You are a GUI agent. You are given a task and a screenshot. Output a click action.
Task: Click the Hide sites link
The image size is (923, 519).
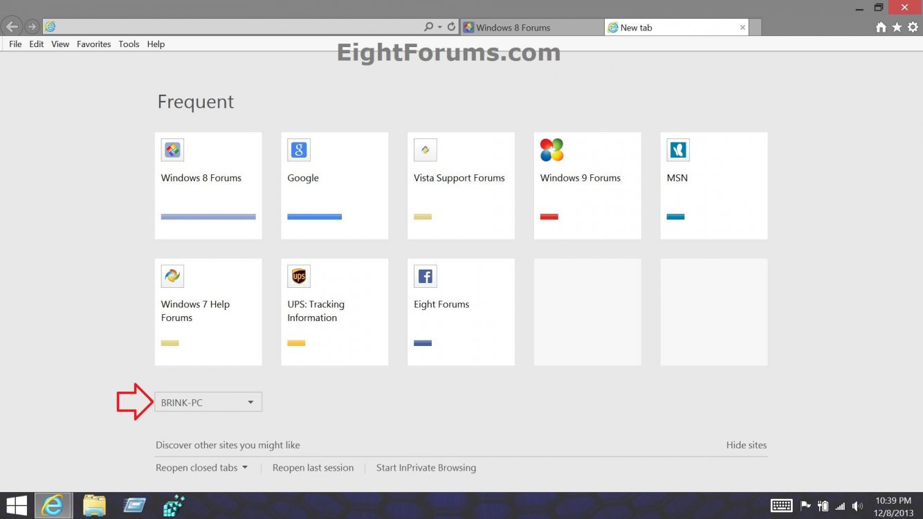click(746, 445)
